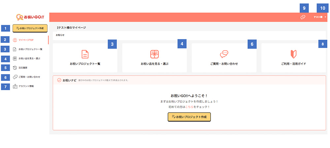Click the document icon on お祝いプロジェクト一覧 card
The image size is (330, 148).
click(x=85, y=54)
